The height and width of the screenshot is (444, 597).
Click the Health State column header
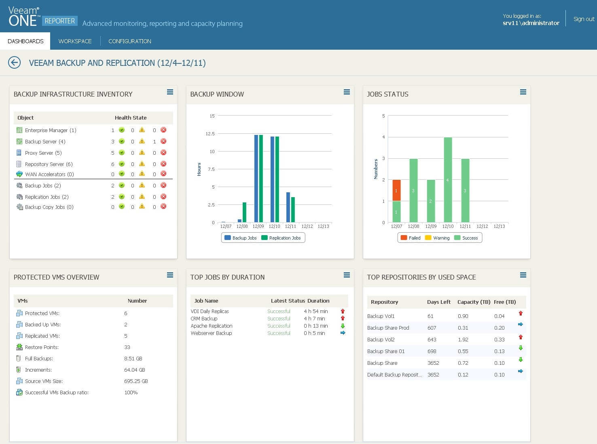(131, 118)
